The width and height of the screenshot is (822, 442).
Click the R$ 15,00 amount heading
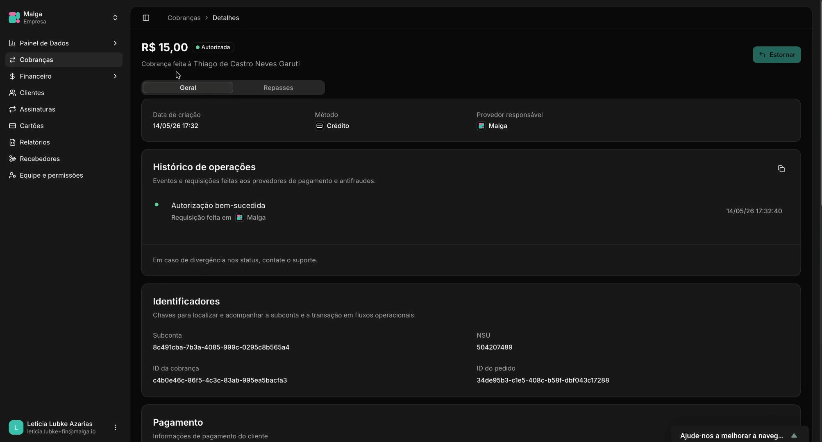[x=164, y=47]
